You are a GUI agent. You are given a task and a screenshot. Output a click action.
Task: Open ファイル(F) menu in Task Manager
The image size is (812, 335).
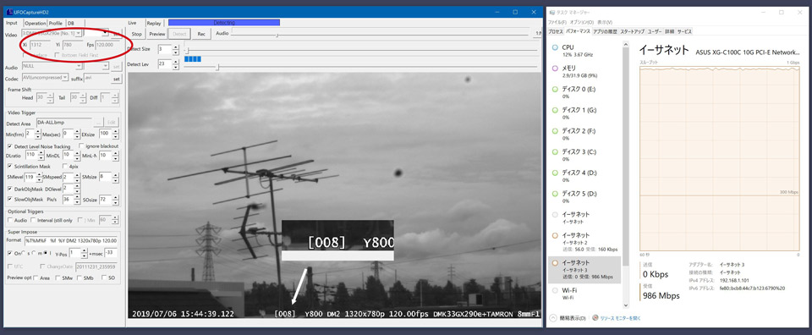(x=557, y=22)
